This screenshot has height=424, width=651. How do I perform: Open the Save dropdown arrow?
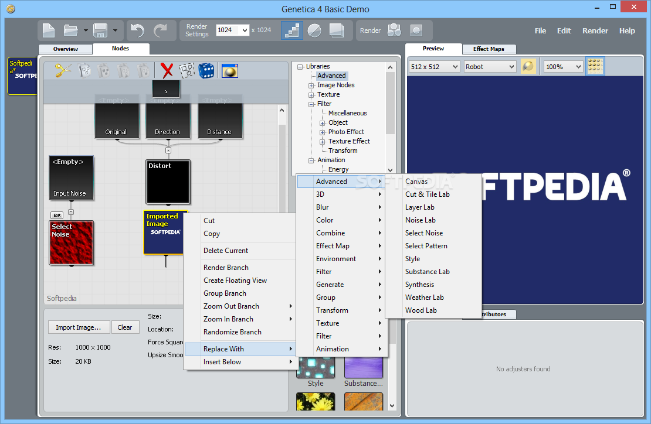click(x=115, y=30)
